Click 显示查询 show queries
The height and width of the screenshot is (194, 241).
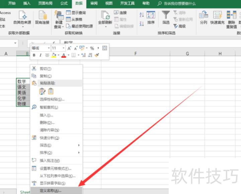[76, 13]
